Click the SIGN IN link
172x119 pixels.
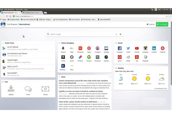151,24
